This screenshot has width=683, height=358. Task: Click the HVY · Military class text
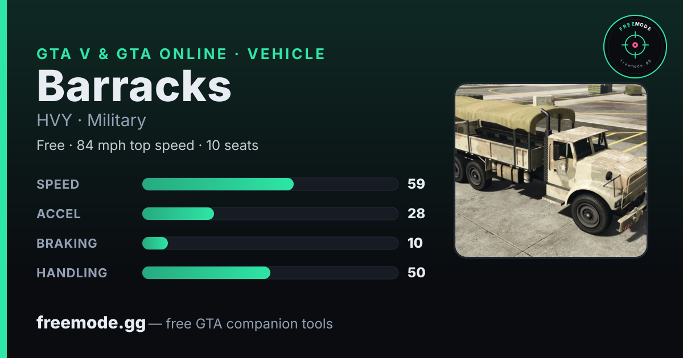pos(91,120)
